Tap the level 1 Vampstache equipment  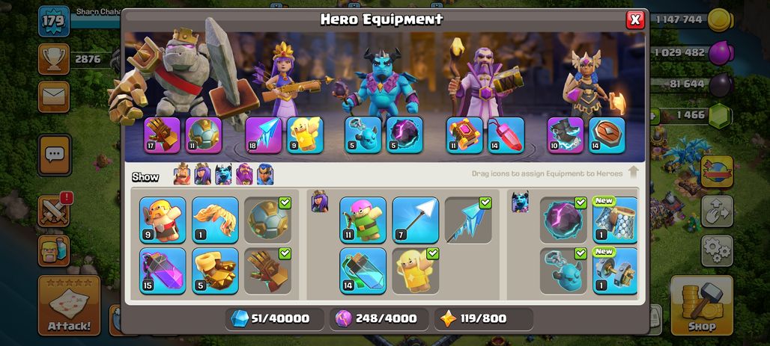(x=215, y=220)
